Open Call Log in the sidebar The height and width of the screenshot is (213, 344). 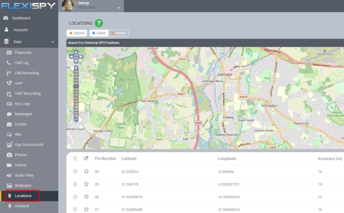point(21,63)
